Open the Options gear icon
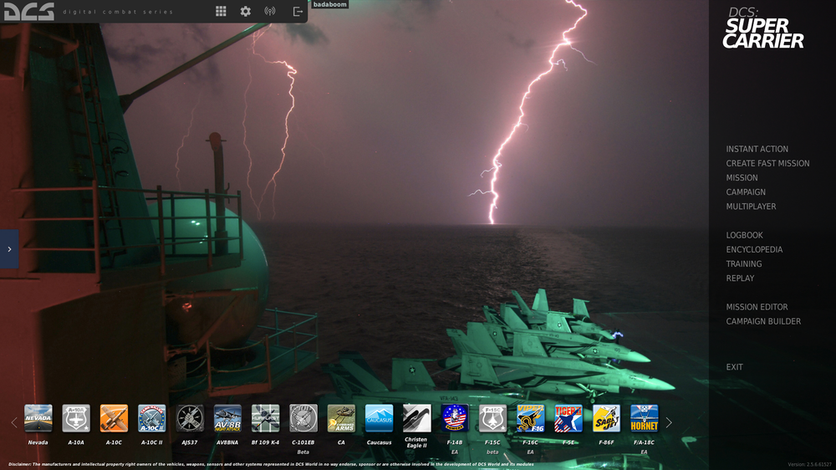This screenshot has height=470, width=836. click(x=245, y=11)
